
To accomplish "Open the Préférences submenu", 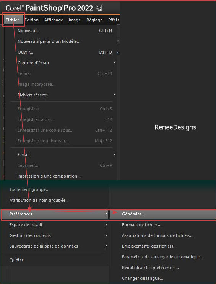I will 55,214.
